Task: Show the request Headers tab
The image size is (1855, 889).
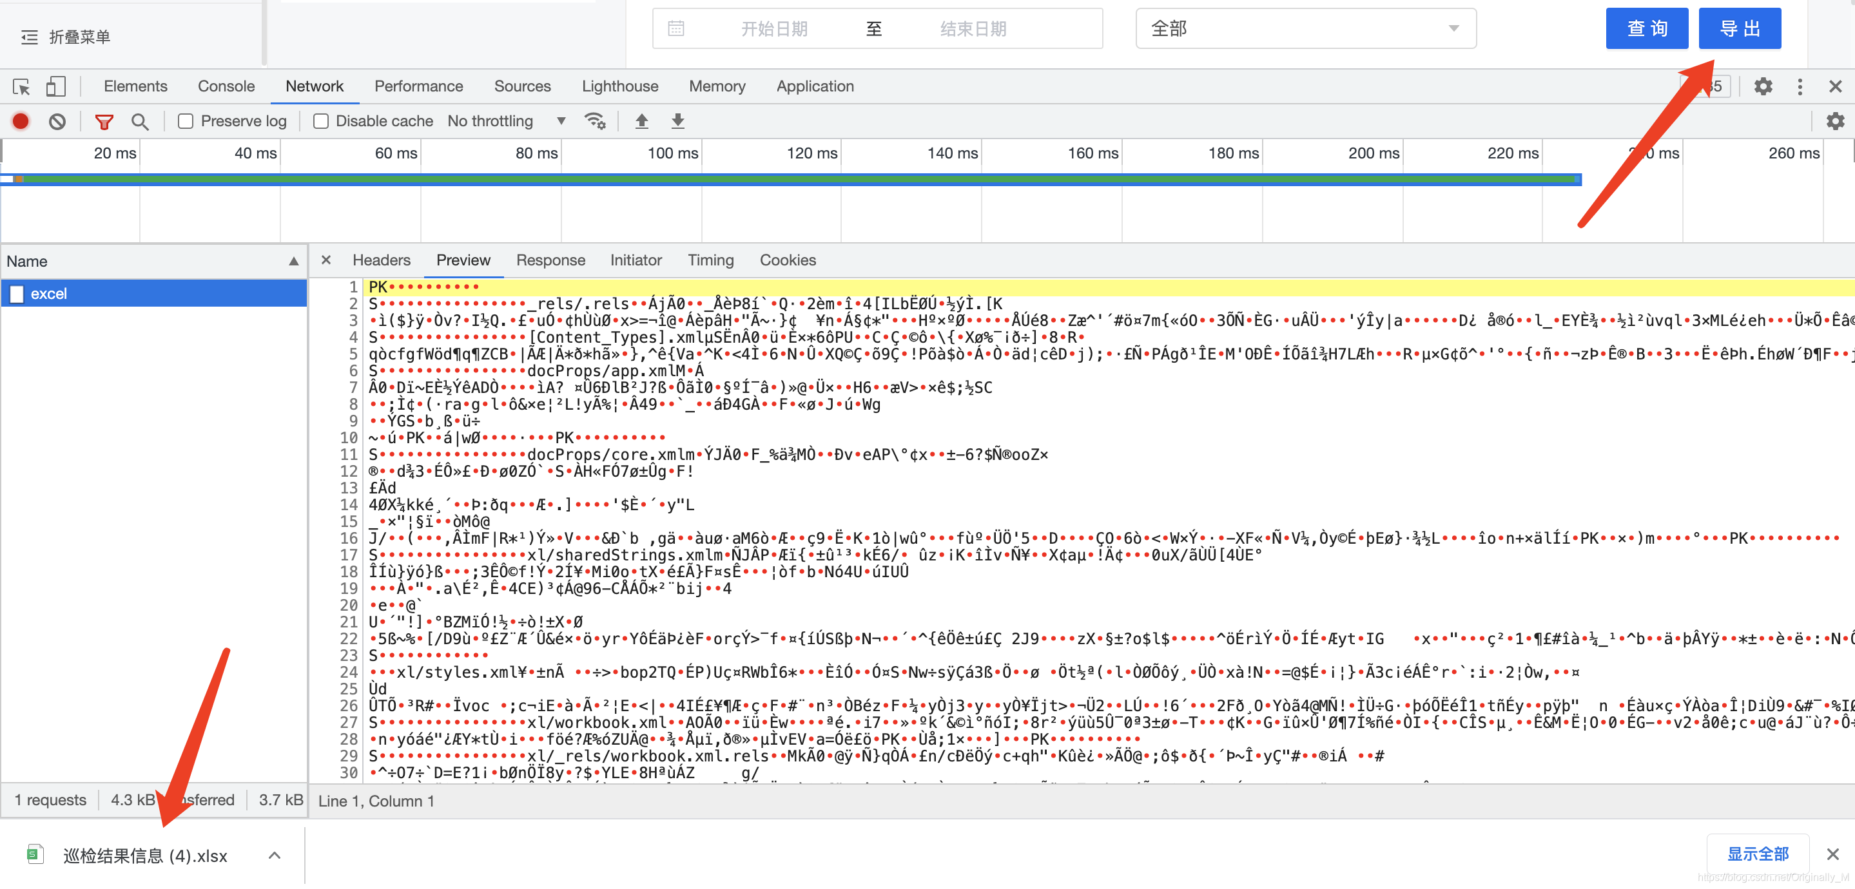Action: point(382,260)
